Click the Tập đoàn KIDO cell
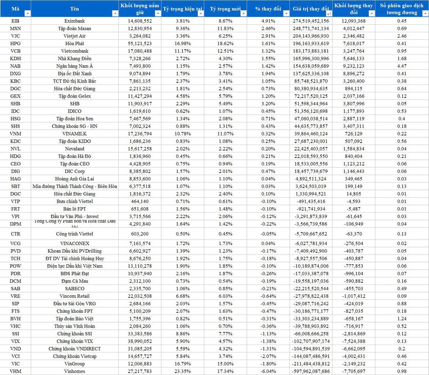 click(75, 141)
